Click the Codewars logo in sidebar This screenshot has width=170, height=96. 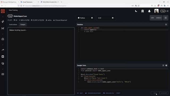[x=3, y=11]
